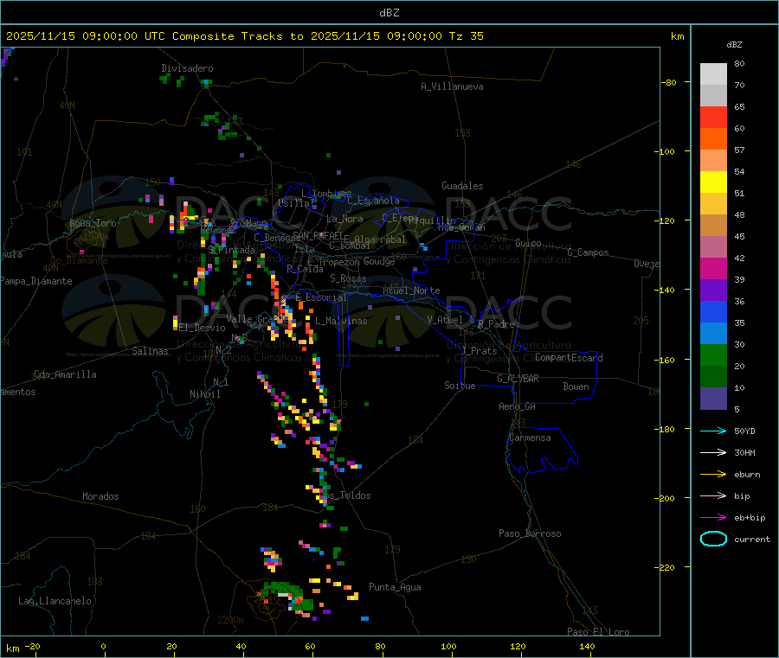Click the Carmensa location label
The image size is (779, 658).
pyautogui.click(x=530, y=438)
